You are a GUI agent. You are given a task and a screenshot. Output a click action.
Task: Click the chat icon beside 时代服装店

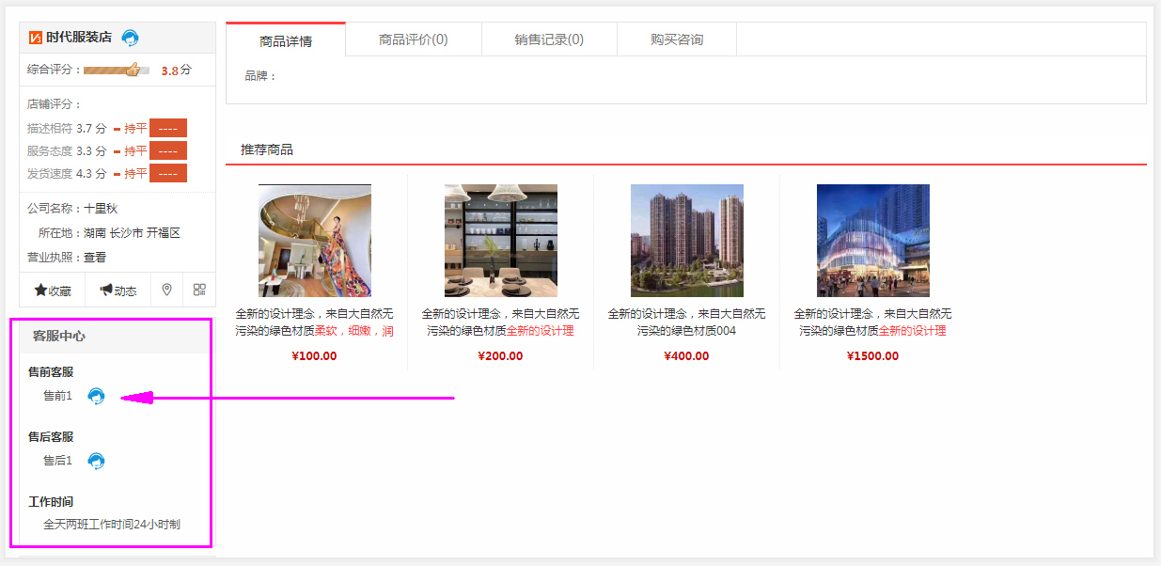click(x=131, y=38)
